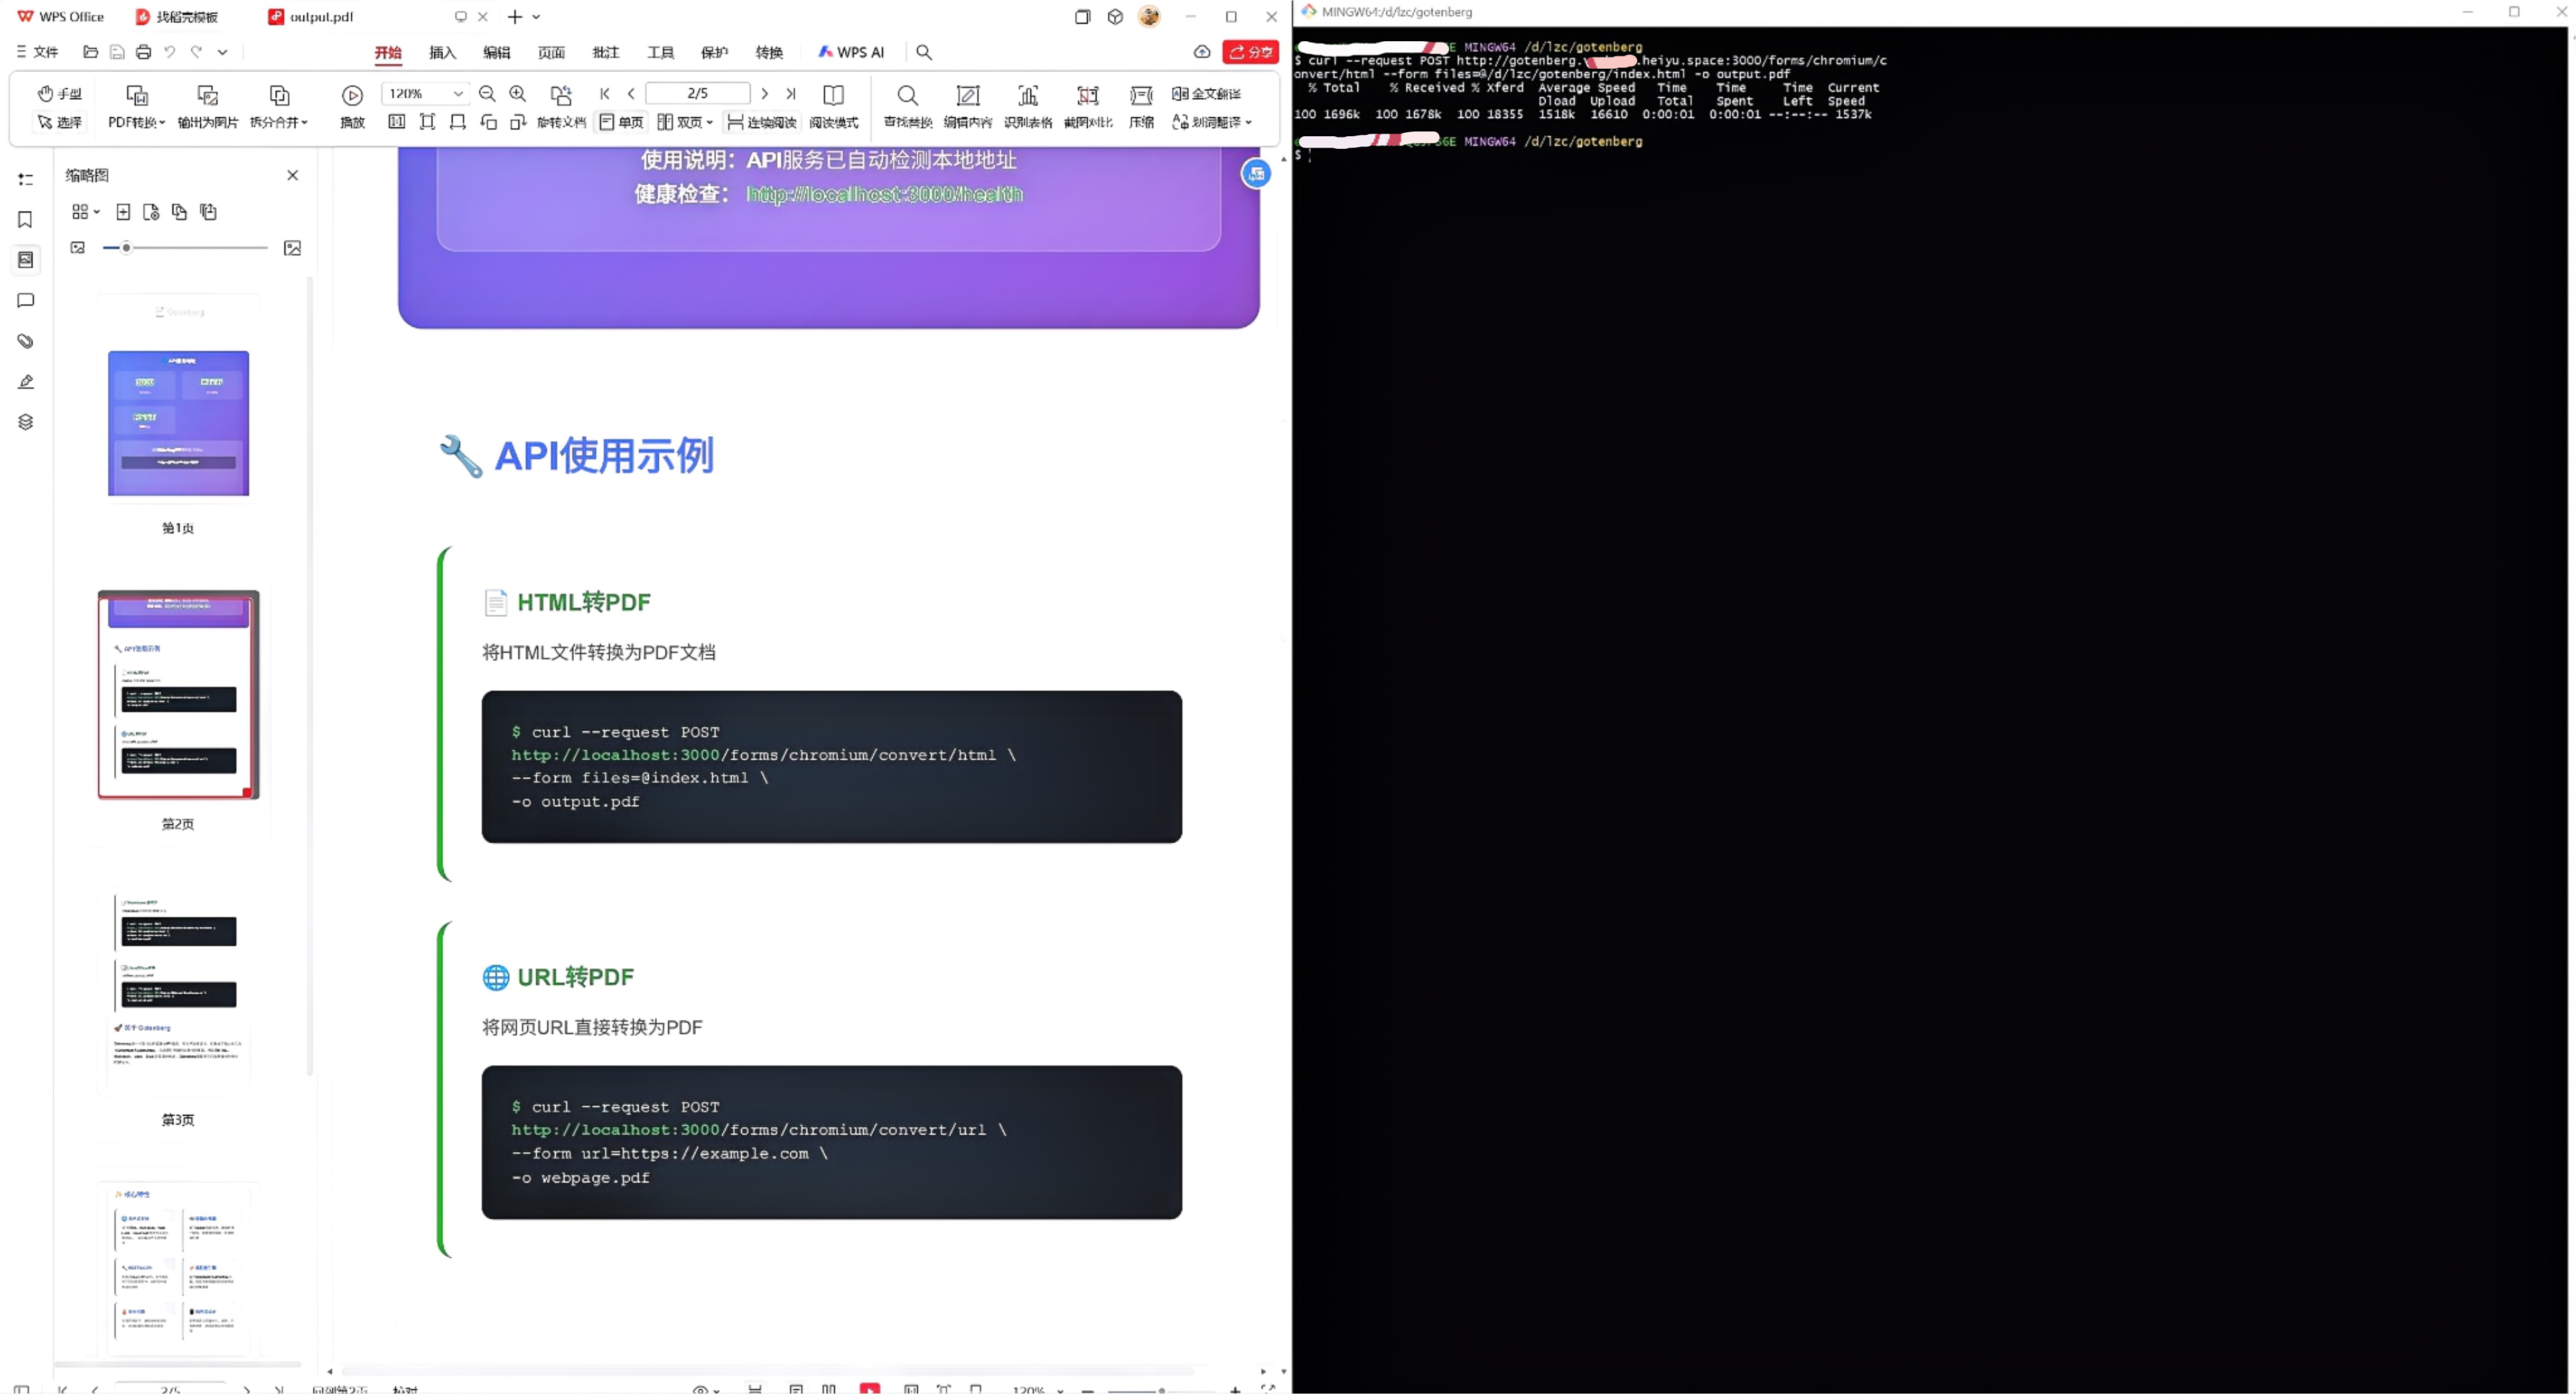The height and width of the screenshot is (1394, 2576).
Task: Switch to the 页面 ribbon tab
Action: (x=551, y=52)
